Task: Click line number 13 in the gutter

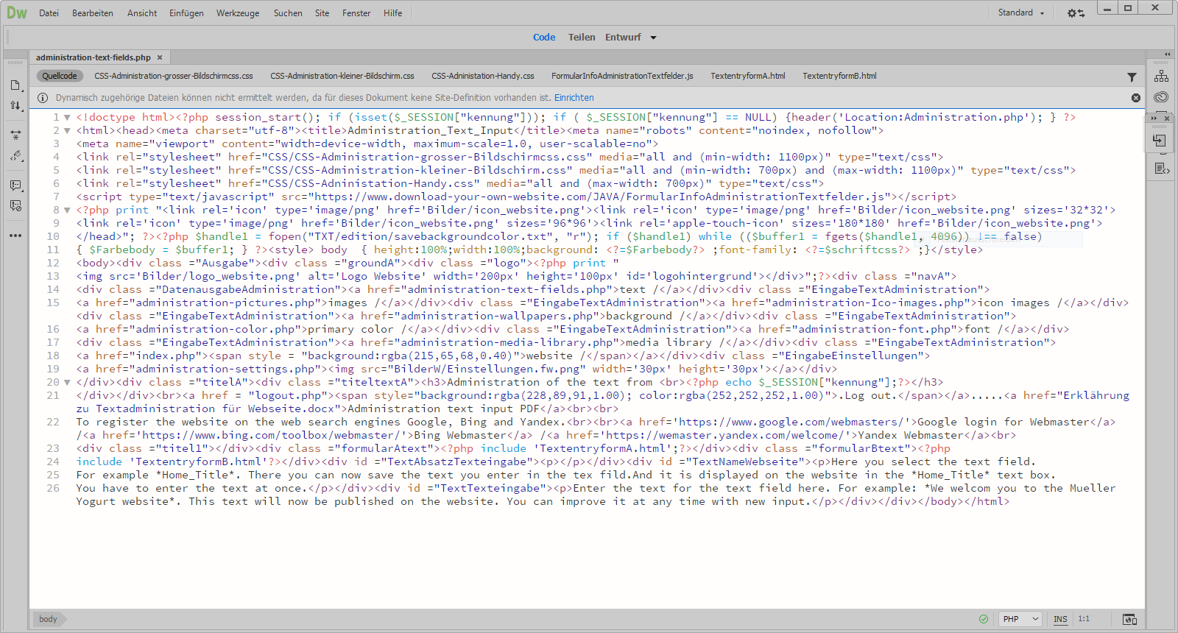Action: (x=53, y=277)
